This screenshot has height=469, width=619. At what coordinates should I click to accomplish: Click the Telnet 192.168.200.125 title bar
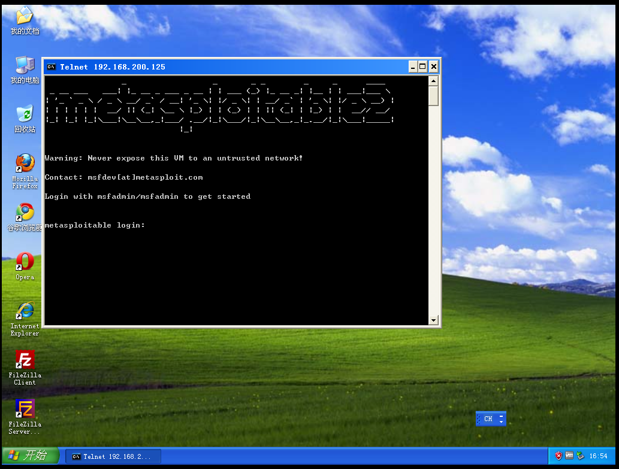click(x=227, y=66)
